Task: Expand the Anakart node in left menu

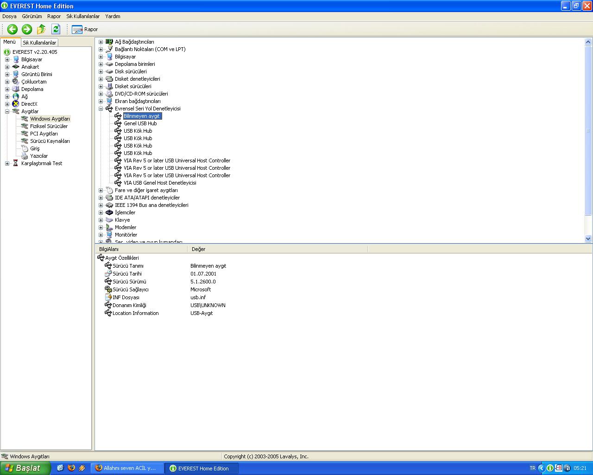Action: point(7,67)
